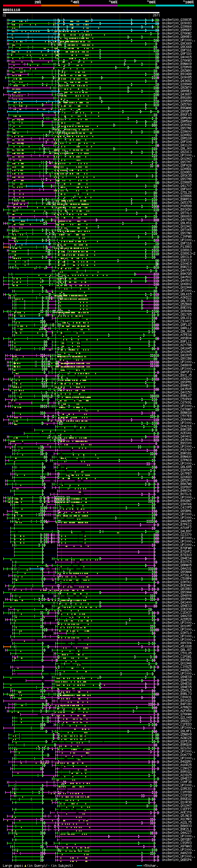The image size is (197, 868).
Task: Select the label UniRef100_O48809
Action: [177, 365]
